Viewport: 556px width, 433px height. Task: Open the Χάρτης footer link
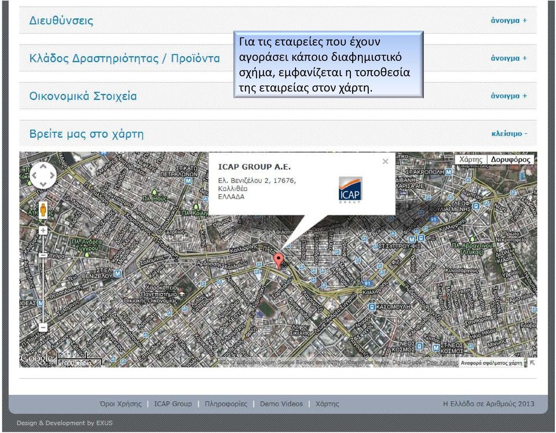pos(327,404)
